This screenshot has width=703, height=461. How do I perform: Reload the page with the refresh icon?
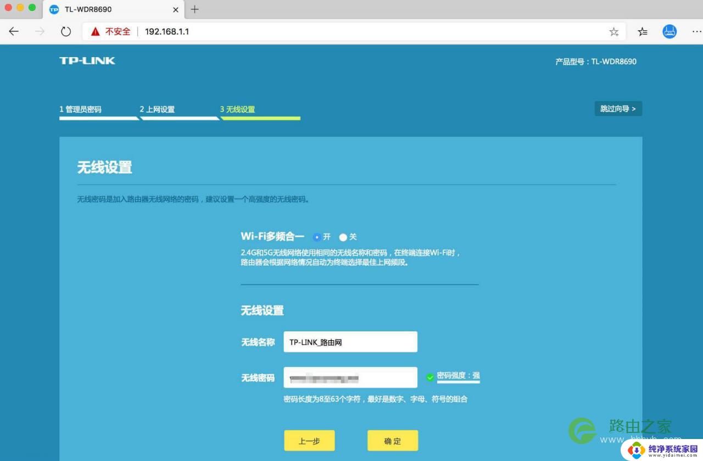(x=66, y=32)
